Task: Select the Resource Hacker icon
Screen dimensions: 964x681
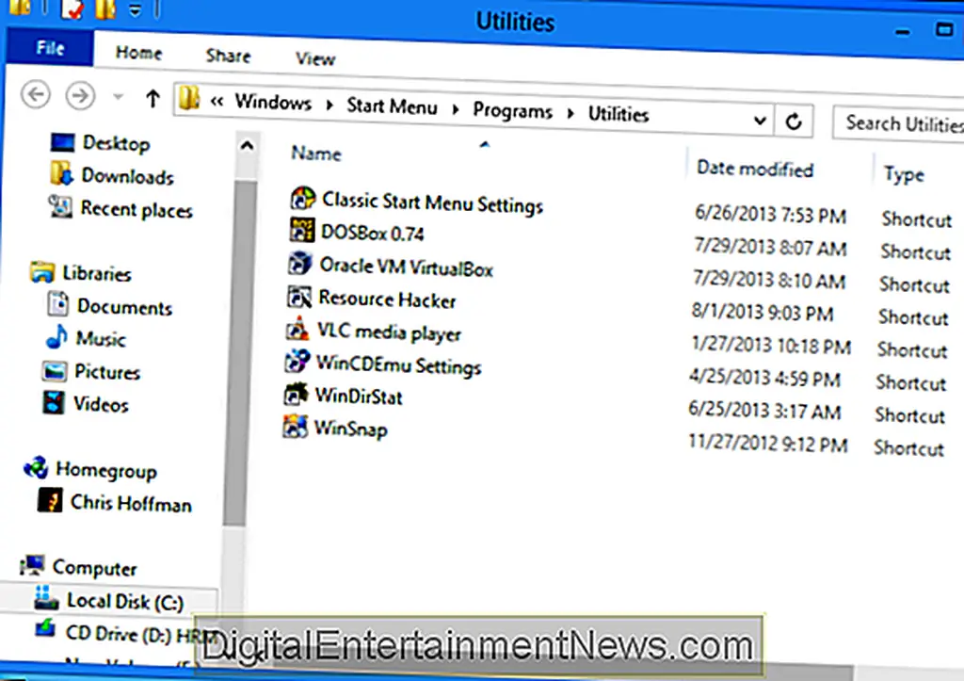Action: 298,298
